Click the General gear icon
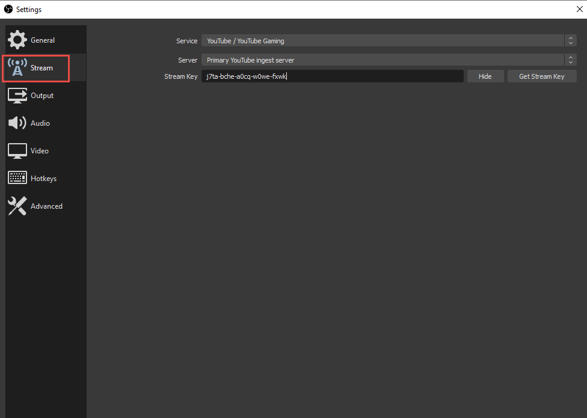The height and width of the screenshot is (418, 587). coord(17,40)
